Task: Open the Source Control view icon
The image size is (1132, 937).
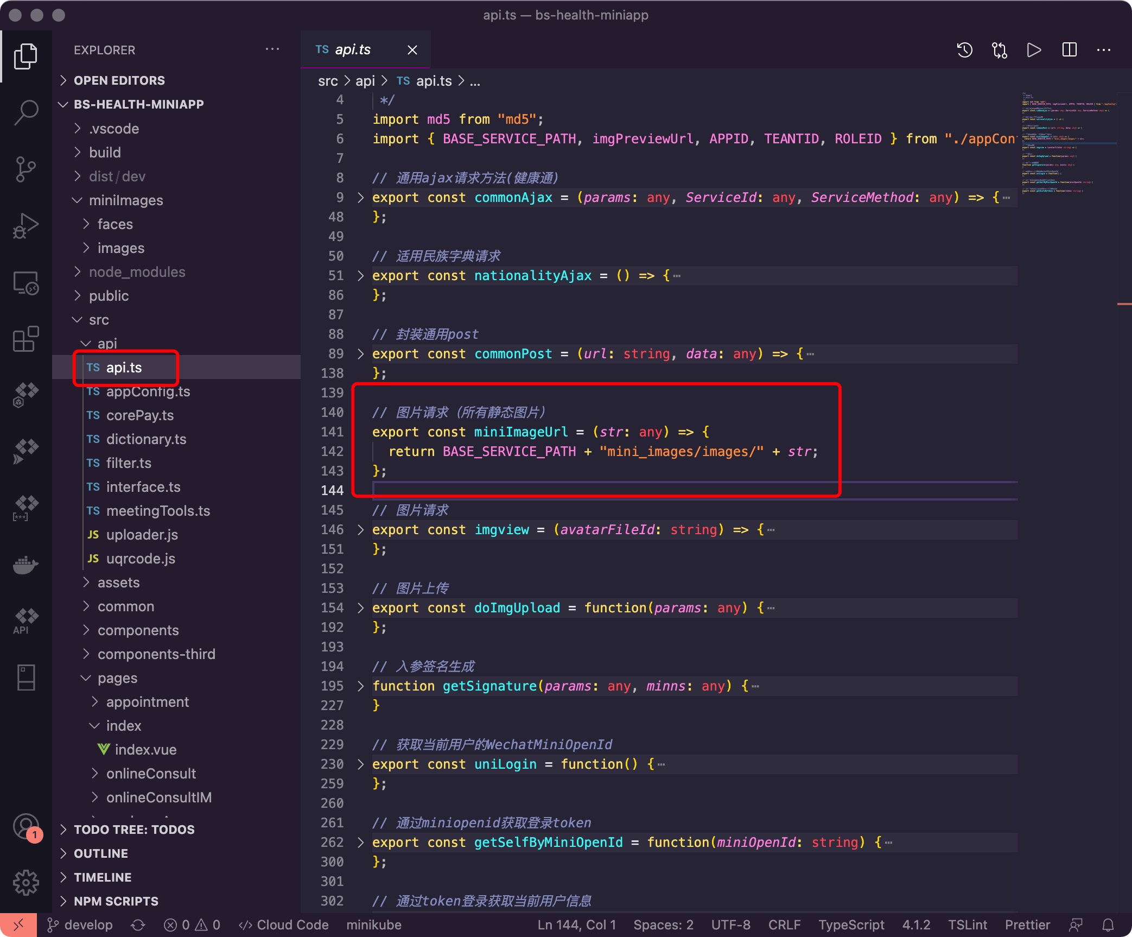Action: [x=26, y=169]
